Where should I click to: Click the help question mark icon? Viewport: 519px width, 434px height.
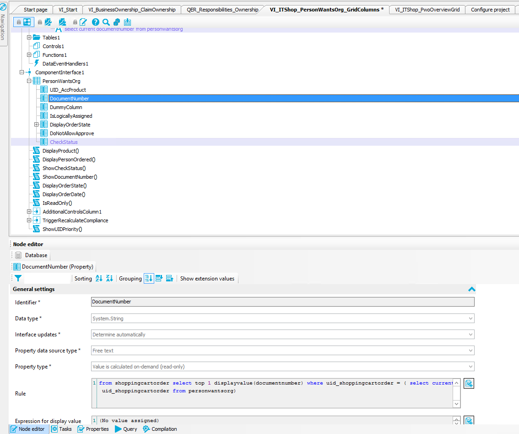(x=95, y=22)
